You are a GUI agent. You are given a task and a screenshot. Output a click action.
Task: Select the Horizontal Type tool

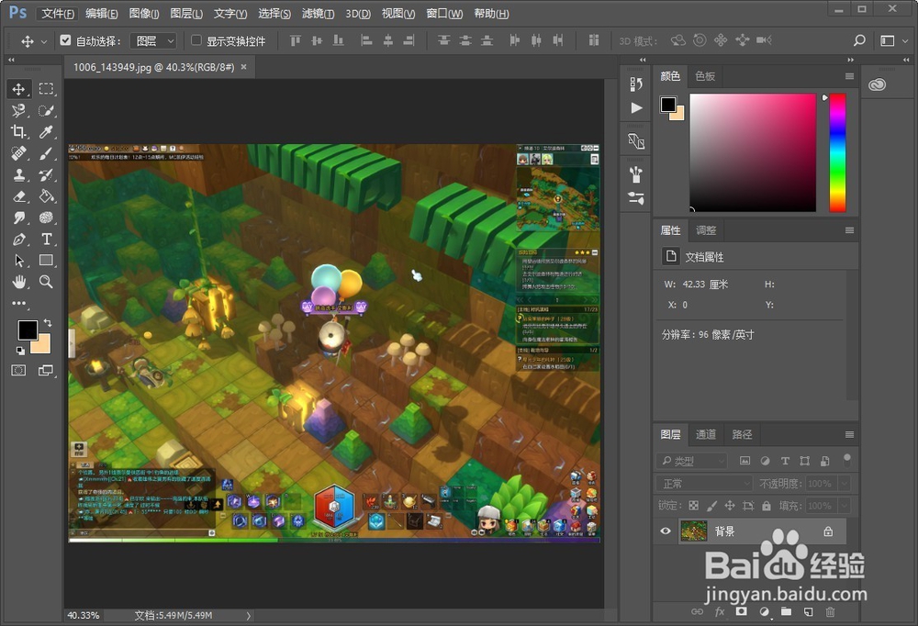[x=46, y=240]
